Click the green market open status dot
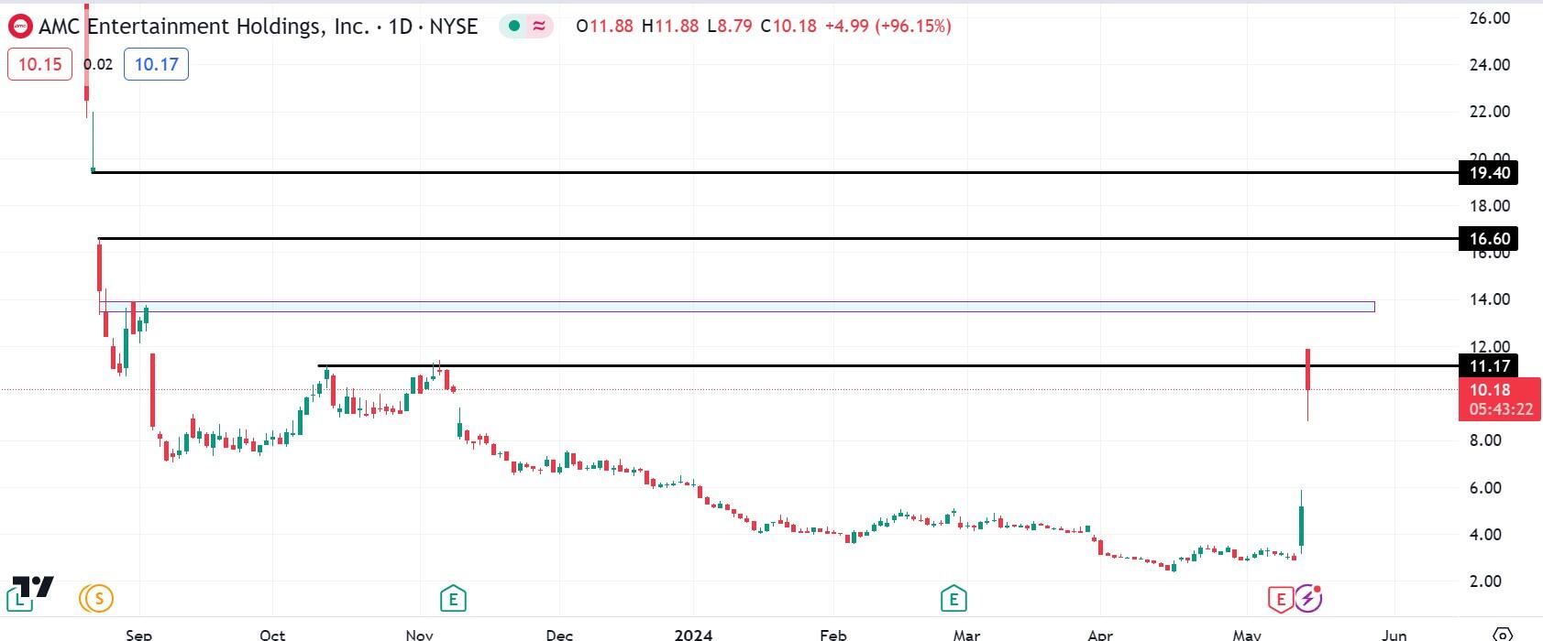 [x=514, y=27]
